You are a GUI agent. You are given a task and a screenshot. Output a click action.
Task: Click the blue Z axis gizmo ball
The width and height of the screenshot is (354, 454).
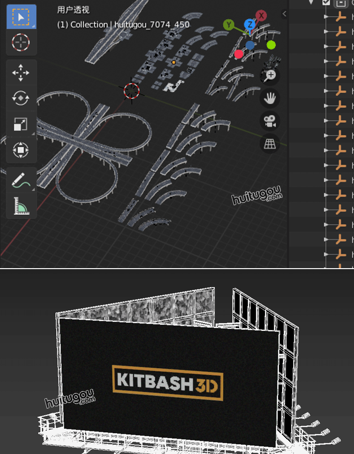(250, 25)
